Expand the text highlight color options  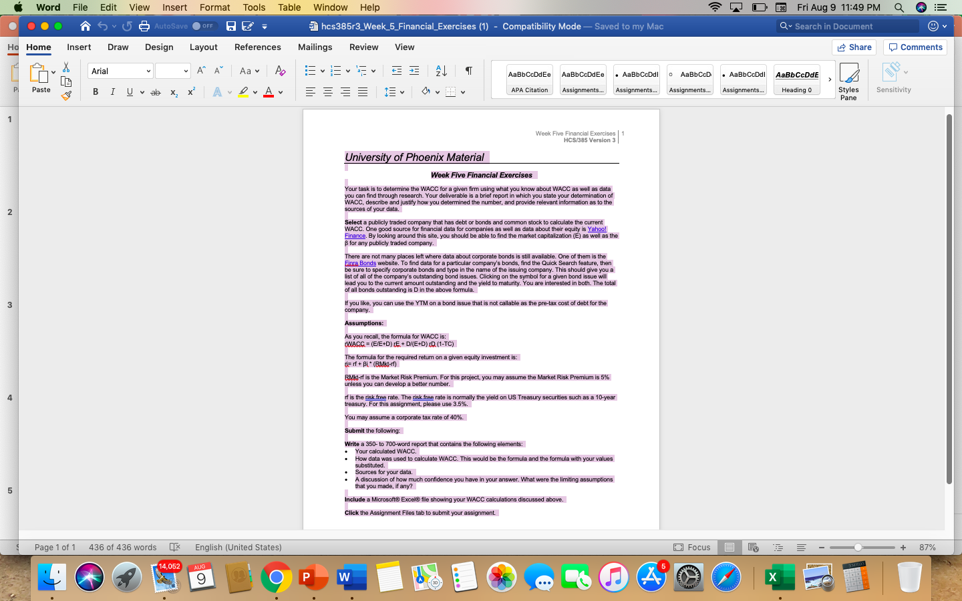[254, 92]
